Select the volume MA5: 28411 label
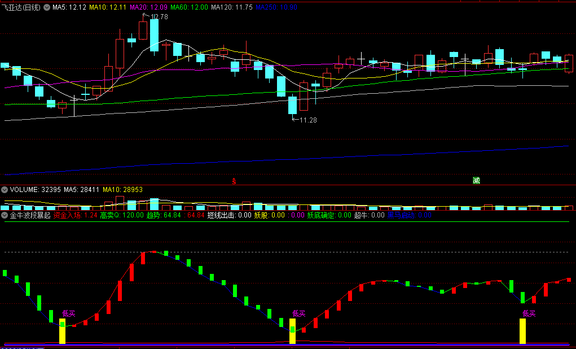Viewport: 576px width, 349px height. 82,190
